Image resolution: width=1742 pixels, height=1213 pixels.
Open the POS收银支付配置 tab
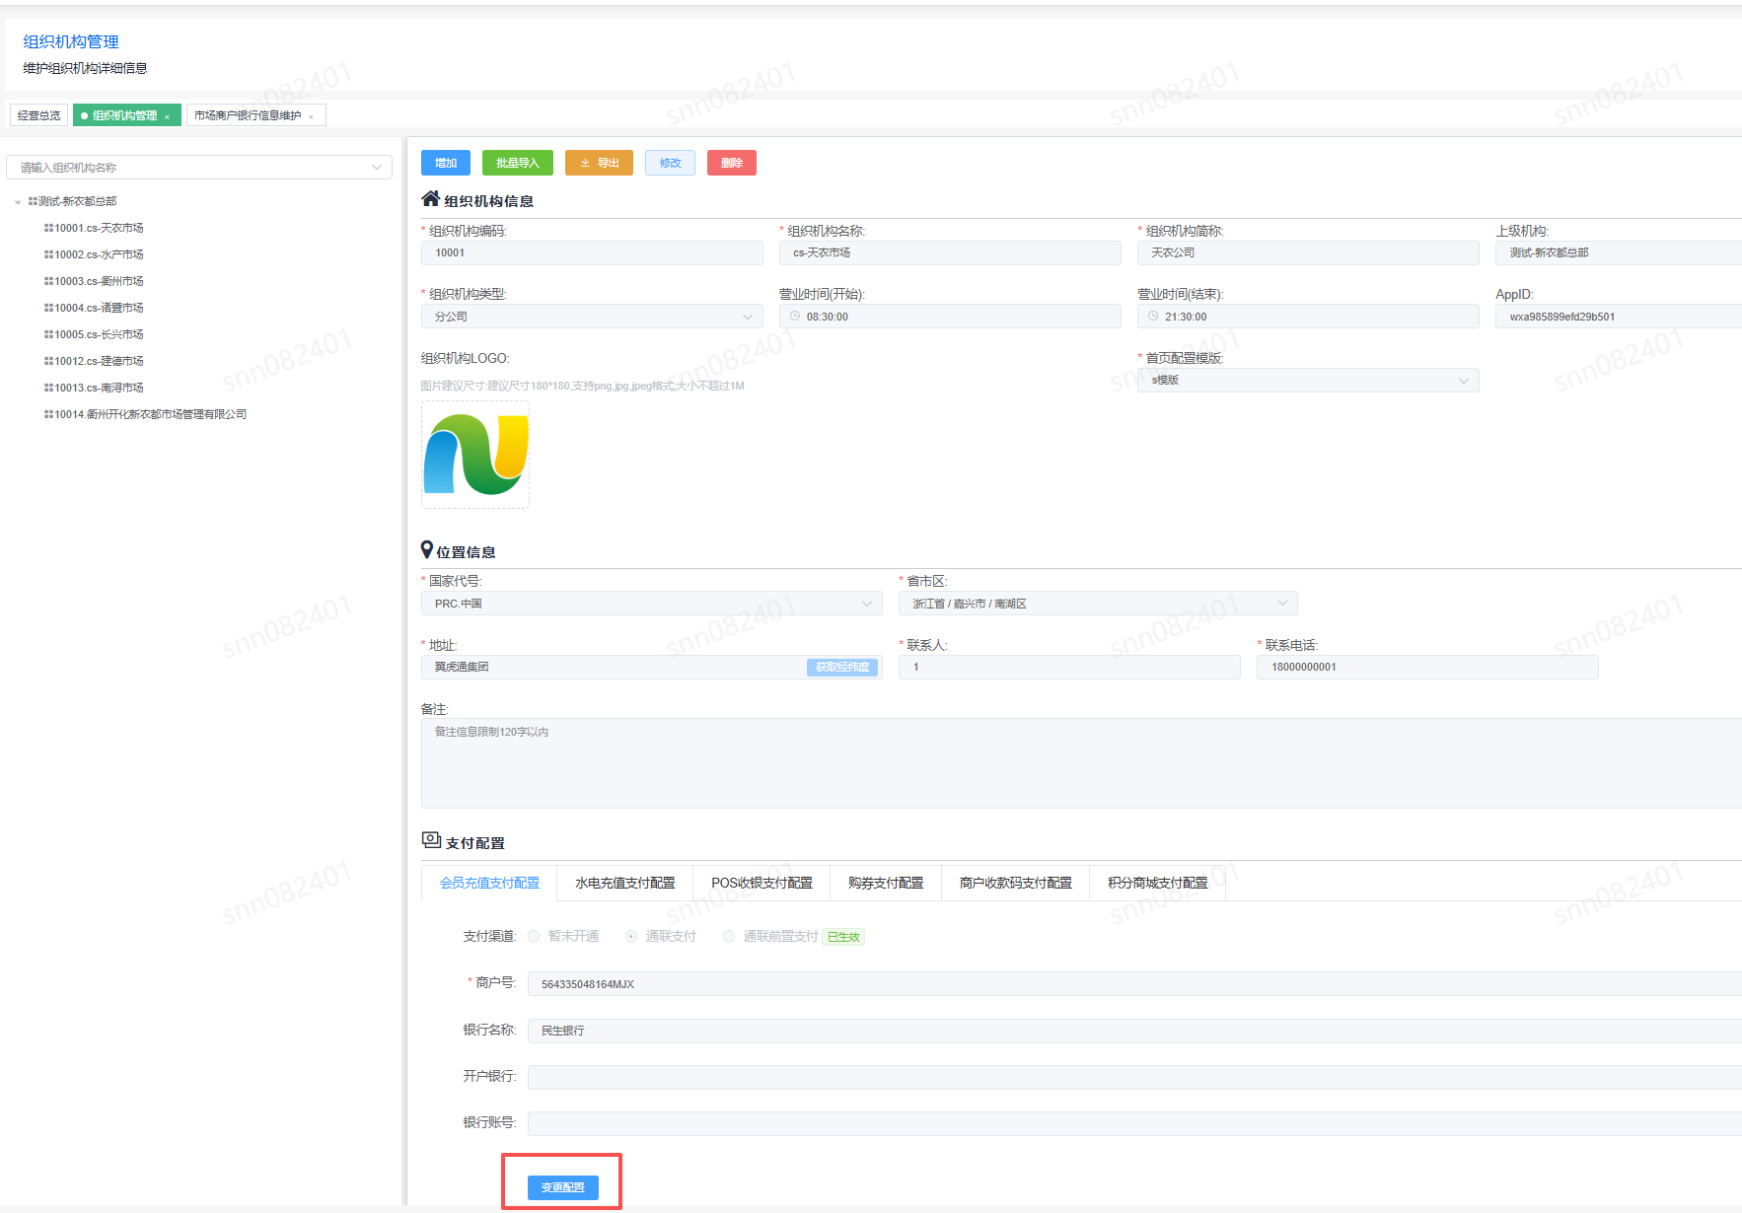pyautogui.click(x=762, y=883)
